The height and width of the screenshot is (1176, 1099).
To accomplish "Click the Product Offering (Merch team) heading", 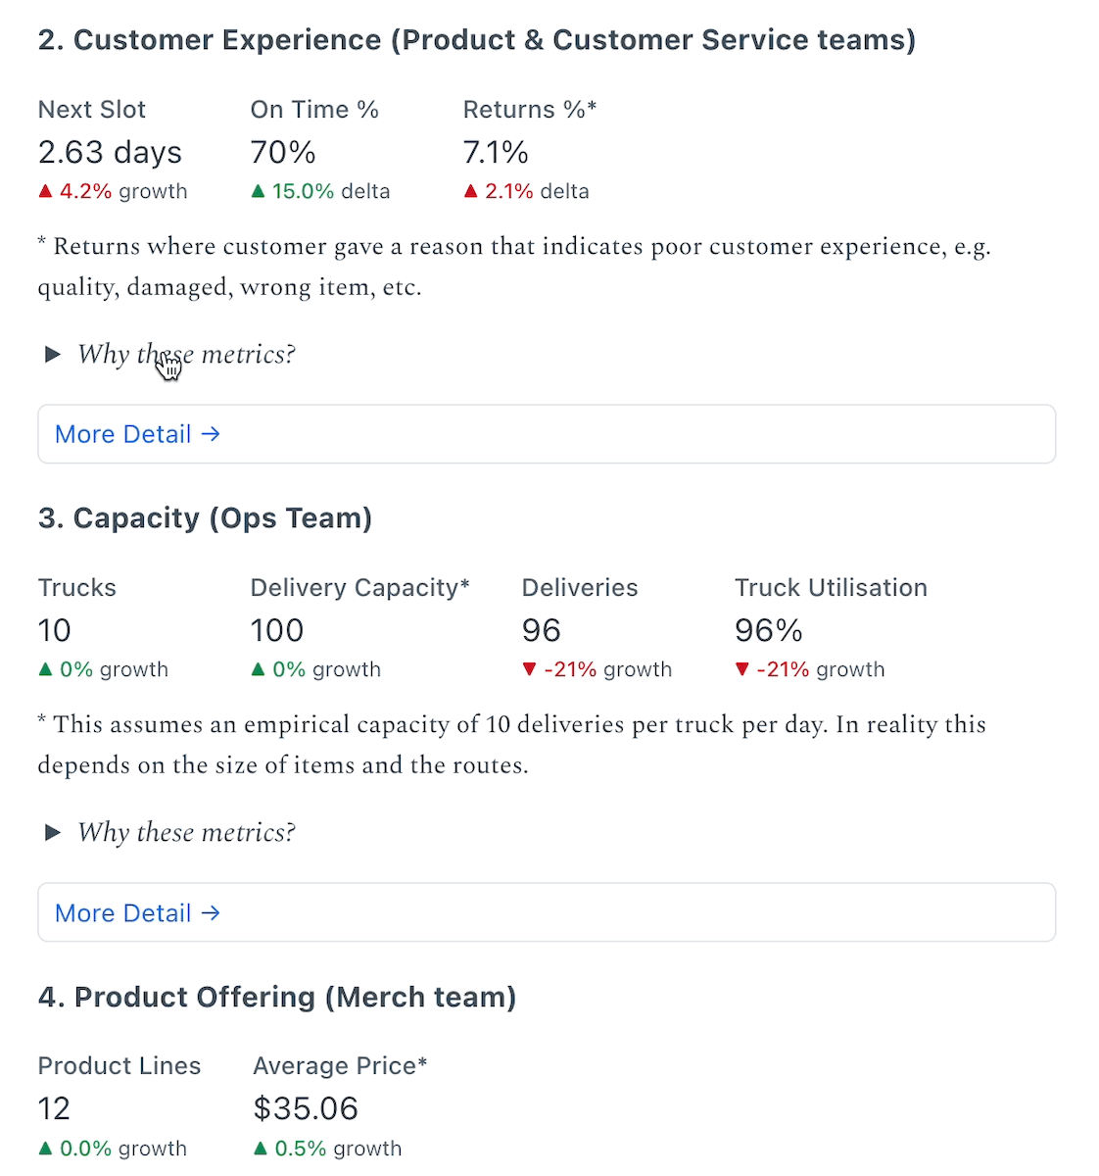I will tap(277, 997).
